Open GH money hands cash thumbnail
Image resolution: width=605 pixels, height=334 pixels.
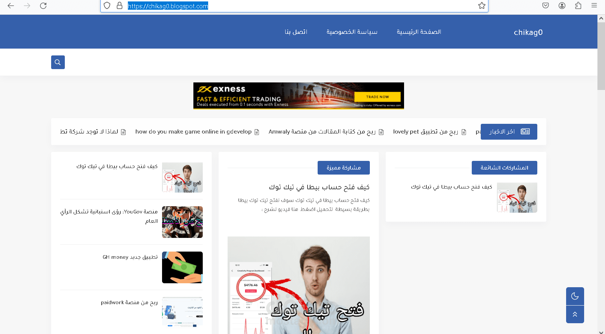click(x=182, y=267)
